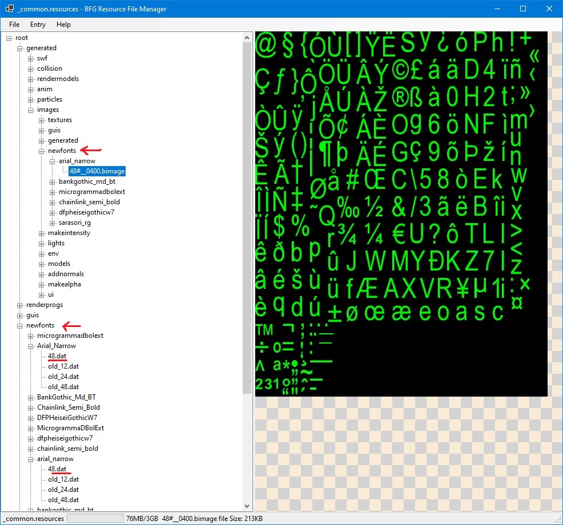
Task: Expand the renderprogs folder
Action: (20, 305)
